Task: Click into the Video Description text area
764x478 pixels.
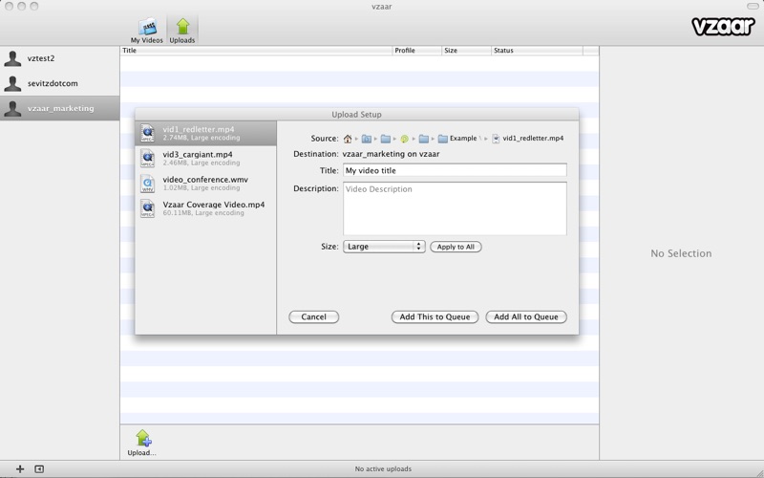Action: click(455, 208)
